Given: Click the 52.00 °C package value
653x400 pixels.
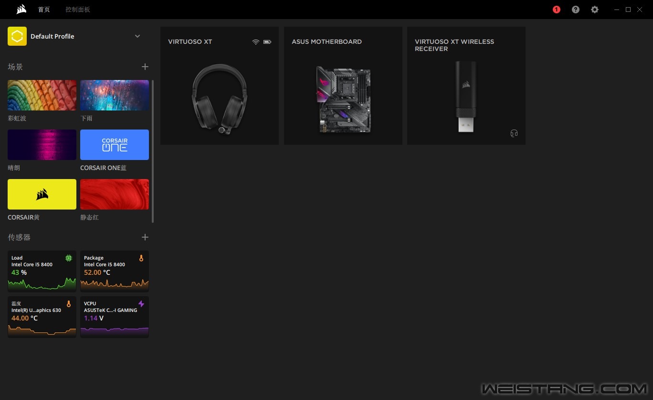Looking at the screenshot, I should pyautogui.click(x=97, y=272).
